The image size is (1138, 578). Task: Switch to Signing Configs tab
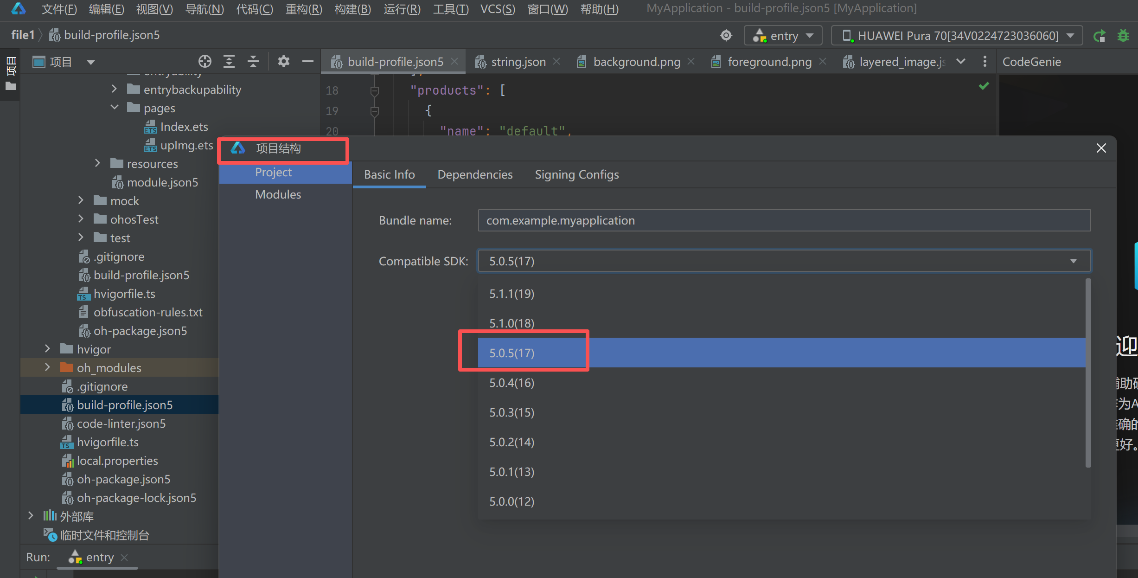point(576,175)
